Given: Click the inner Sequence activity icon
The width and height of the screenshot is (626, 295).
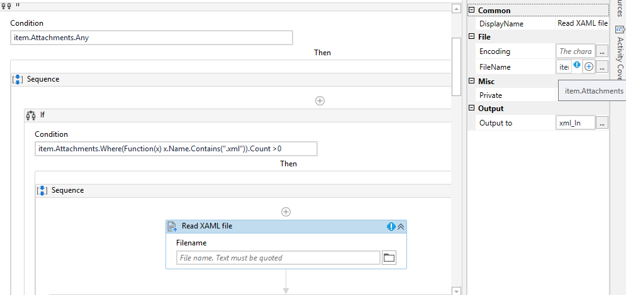Looking at the screenshot, I should pyautogui.click(x=43, y=190).
